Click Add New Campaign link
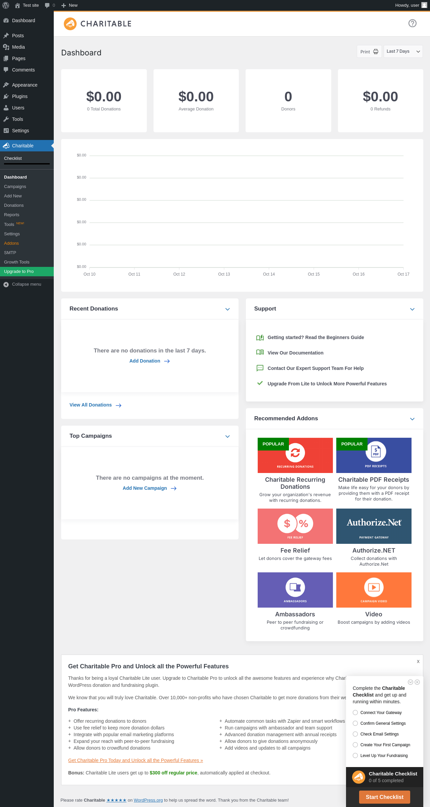 149,488
